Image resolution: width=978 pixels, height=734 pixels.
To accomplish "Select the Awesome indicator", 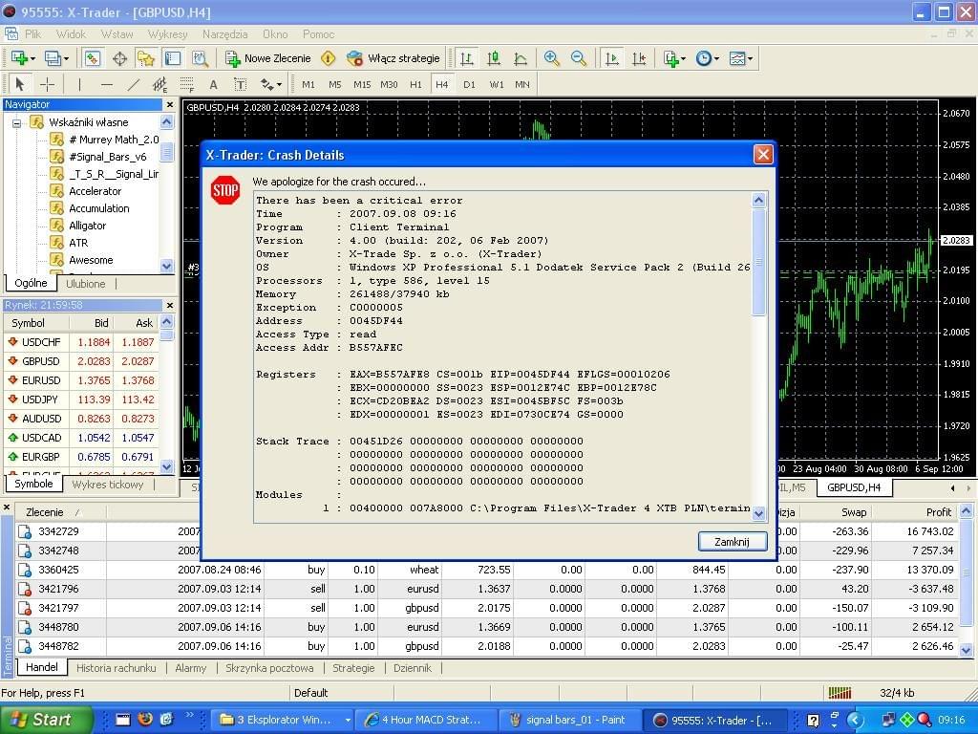I will pyautogui.click(x=91, y=260).
